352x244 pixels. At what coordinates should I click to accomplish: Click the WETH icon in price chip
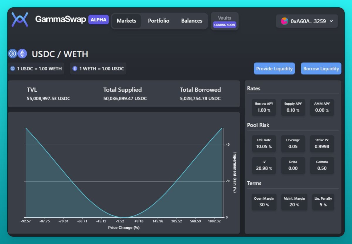pos(75,68)
